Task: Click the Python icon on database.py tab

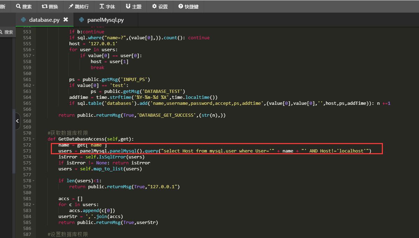Action: coord(23,20)
